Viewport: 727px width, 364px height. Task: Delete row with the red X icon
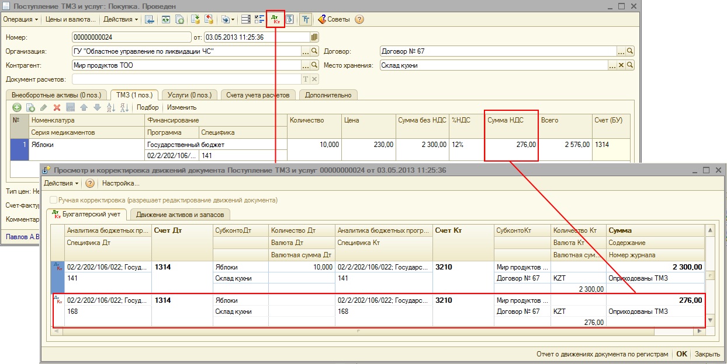coord(57,107)
